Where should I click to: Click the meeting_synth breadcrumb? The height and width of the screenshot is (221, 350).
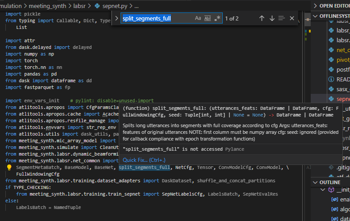click(x=47, y=6)
